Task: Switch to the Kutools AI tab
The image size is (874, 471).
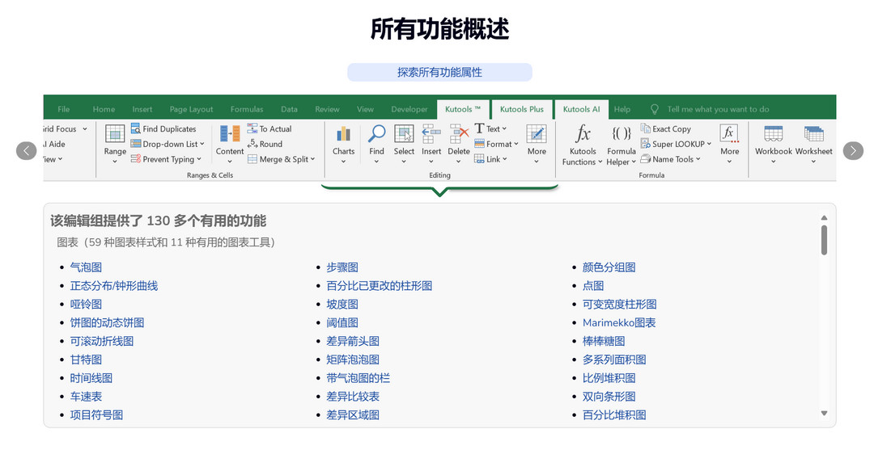Action: tap(581, 109)
